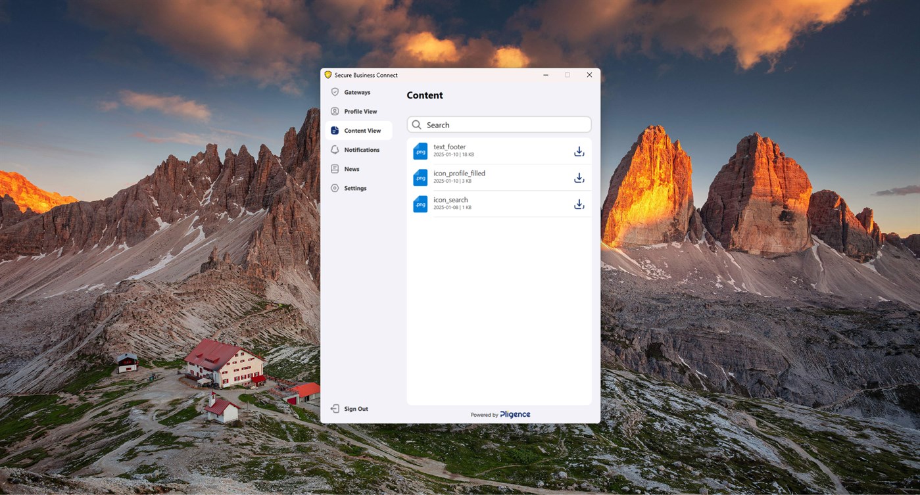This screenshot has width=920, height=495.
Task: Focus the Search input field
Action: click(x=499, y=125)
